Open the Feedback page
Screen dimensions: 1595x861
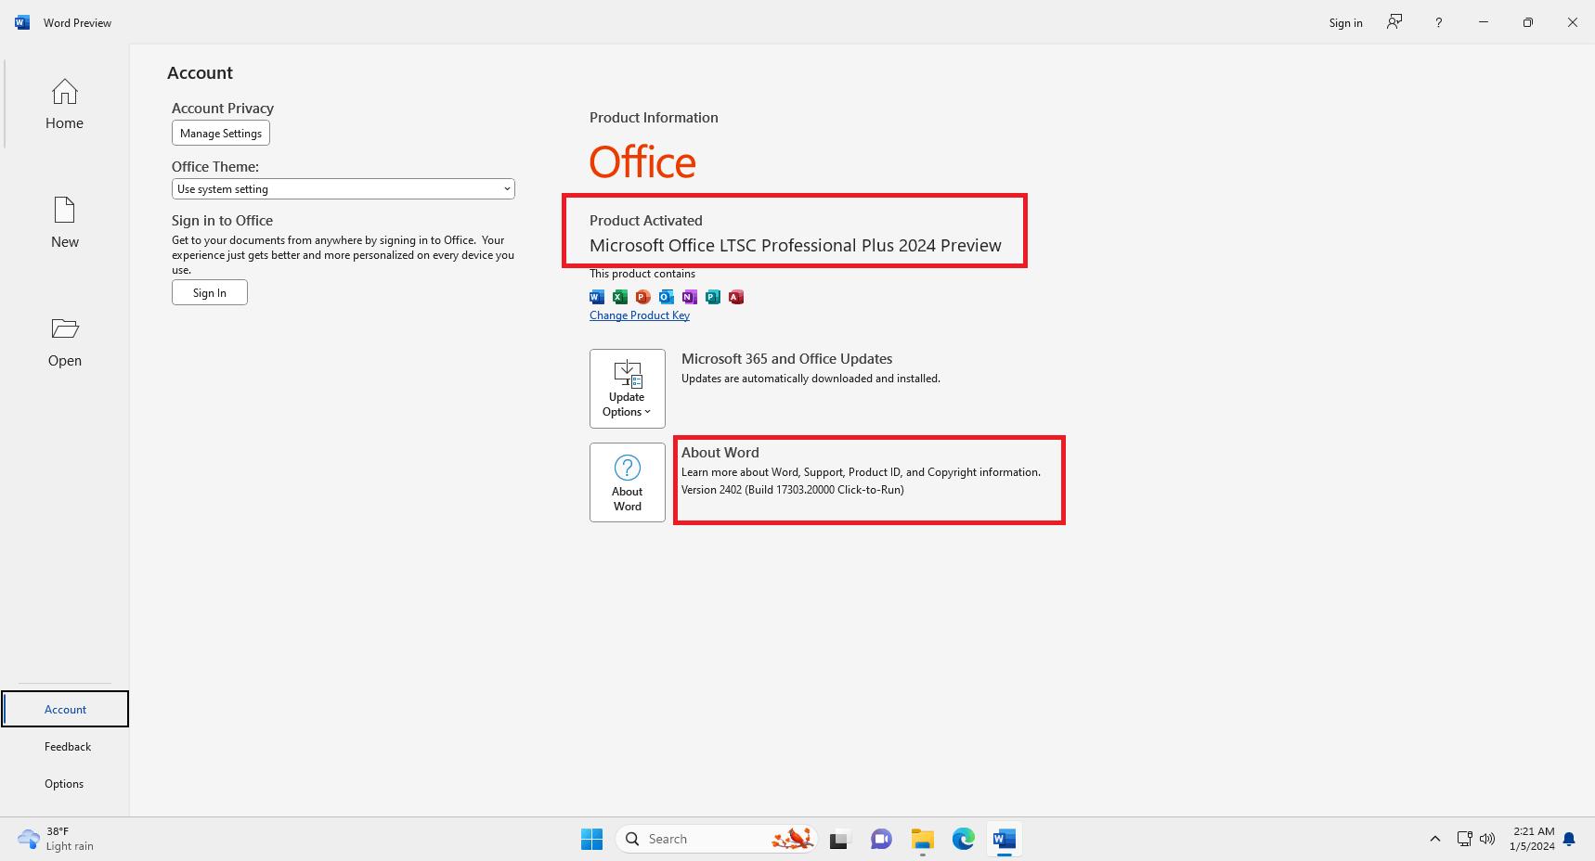[x=67, y=746]
